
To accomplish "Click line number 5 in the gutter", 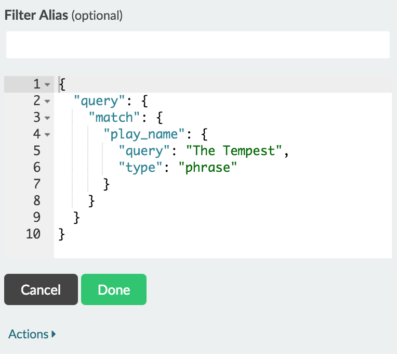I will tap(36, 151).
